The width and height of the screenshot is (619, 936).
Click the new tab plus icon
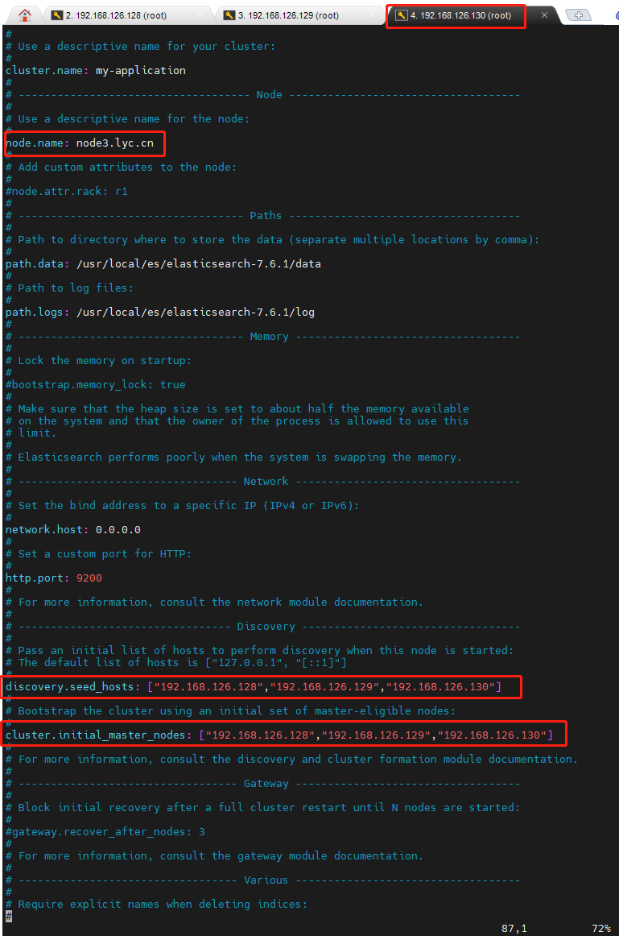tap(578, 15)
